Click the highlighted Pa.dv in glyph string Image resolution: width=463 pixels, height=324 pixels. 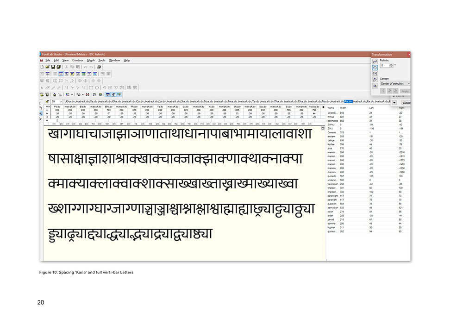(349, 101)
